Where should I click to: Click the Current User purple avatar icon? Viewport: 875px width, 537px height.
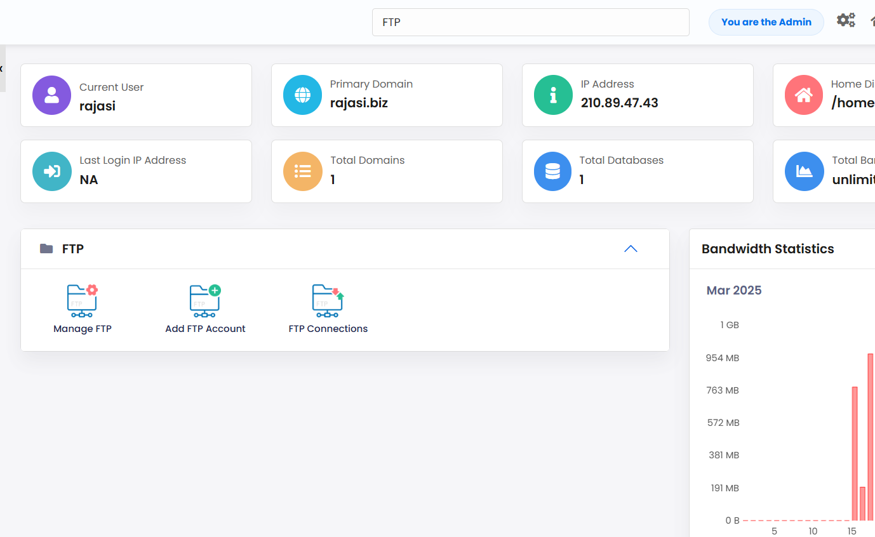coord(51,95)
